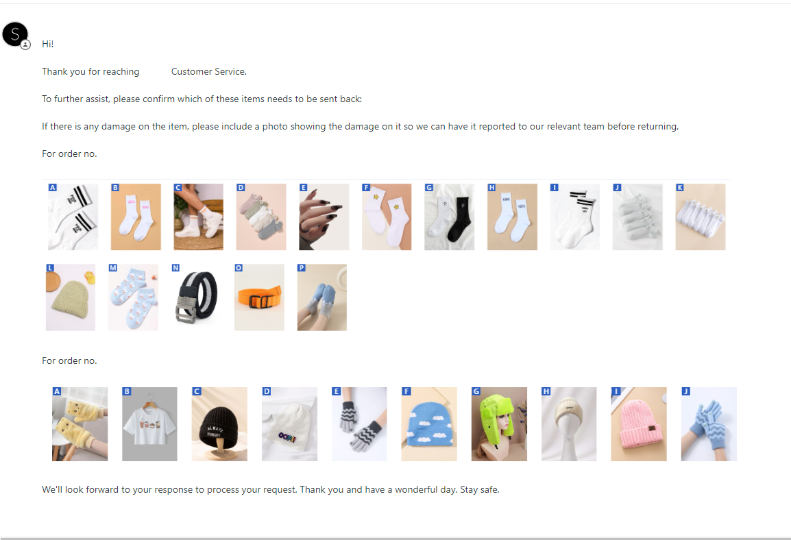The image size is (791, 540).
Task: Click the white graphic t-shirt thumbnail
Action: tap(150, 424)
